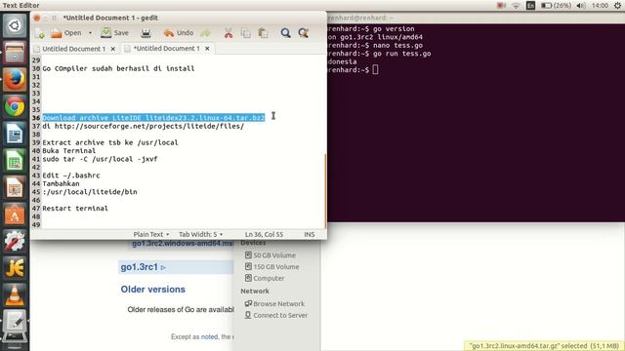Open Ubuntu Dash home launcher
This screenshot has height=351, width=625.
click(15, 26)
